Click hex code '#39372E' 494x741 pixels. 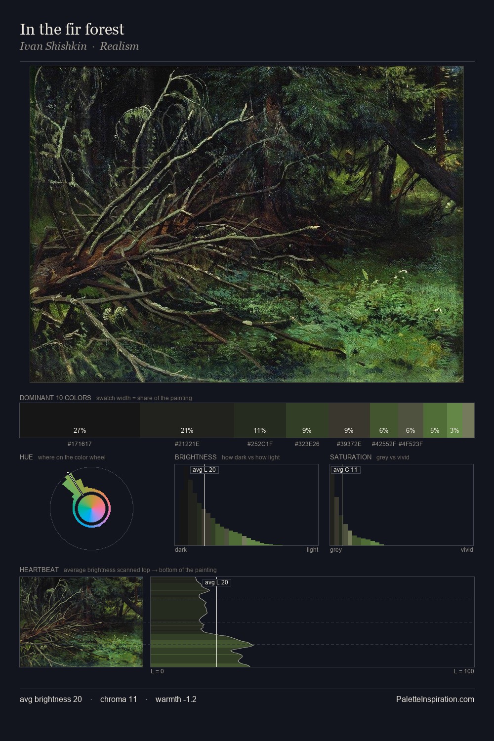click(349, 444)
